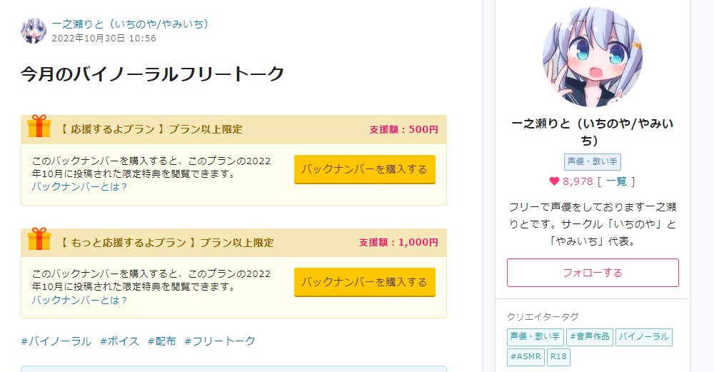Click the #ASMR creator tag
Image resolution: width=714 pixels, height=372 pixels.
526,357
